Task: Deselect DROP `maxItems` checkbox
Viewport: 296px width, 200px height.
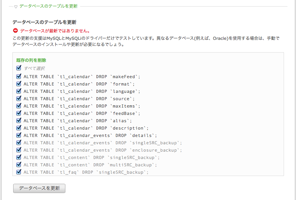Action: pos(19,106)
